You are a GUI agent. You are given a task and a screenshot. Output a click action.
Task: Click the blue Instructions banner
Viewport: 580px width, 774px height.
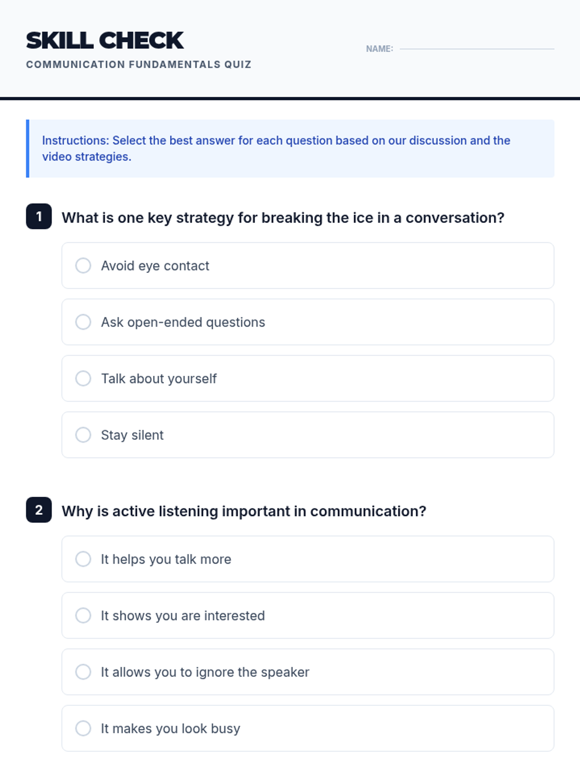(x=290, y=149)
